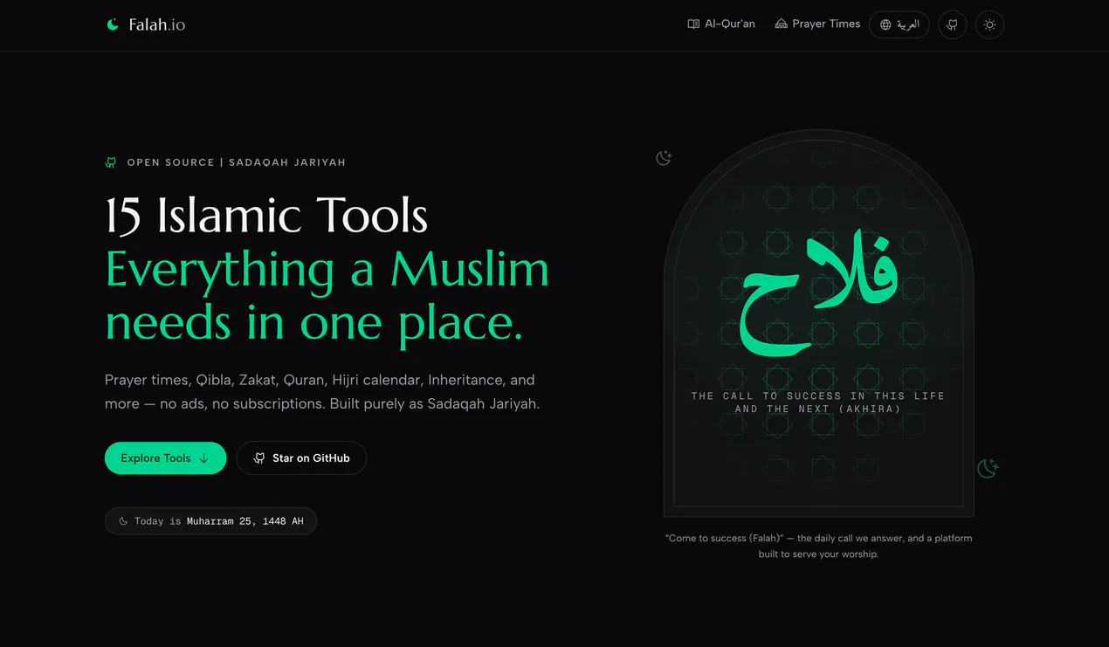Screen dimensions: 1109x647
Task: Open GitHub icon in header
Action: click(x=953, y=24)
